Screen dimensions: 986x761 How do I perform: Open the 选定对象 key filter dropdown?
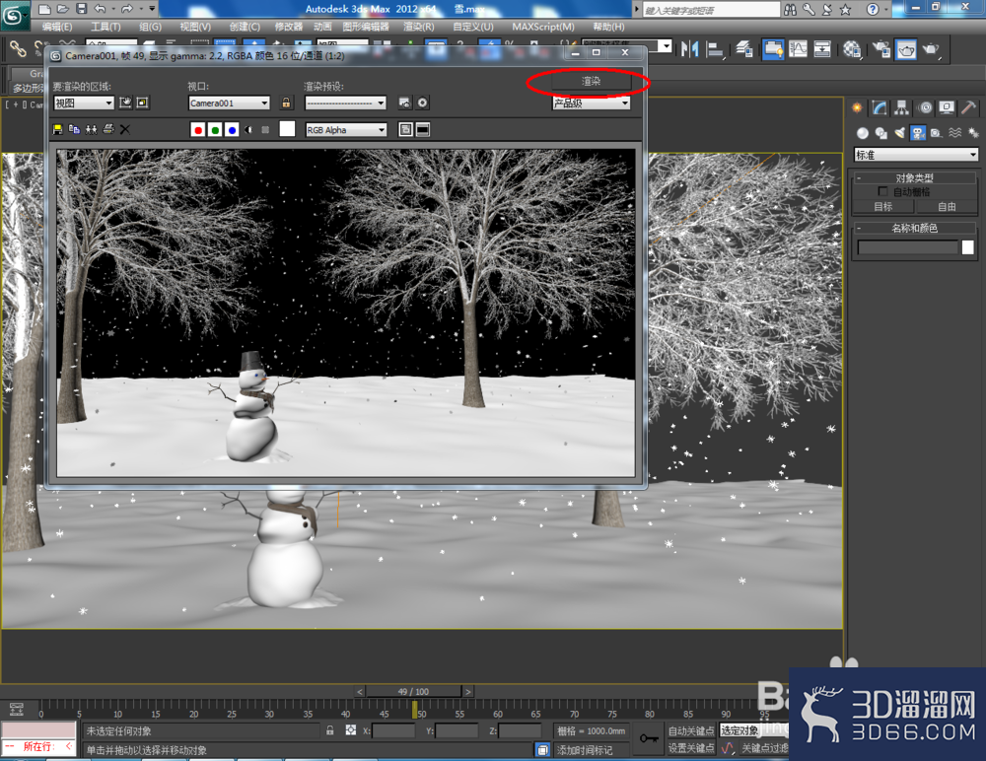[753, 730]
